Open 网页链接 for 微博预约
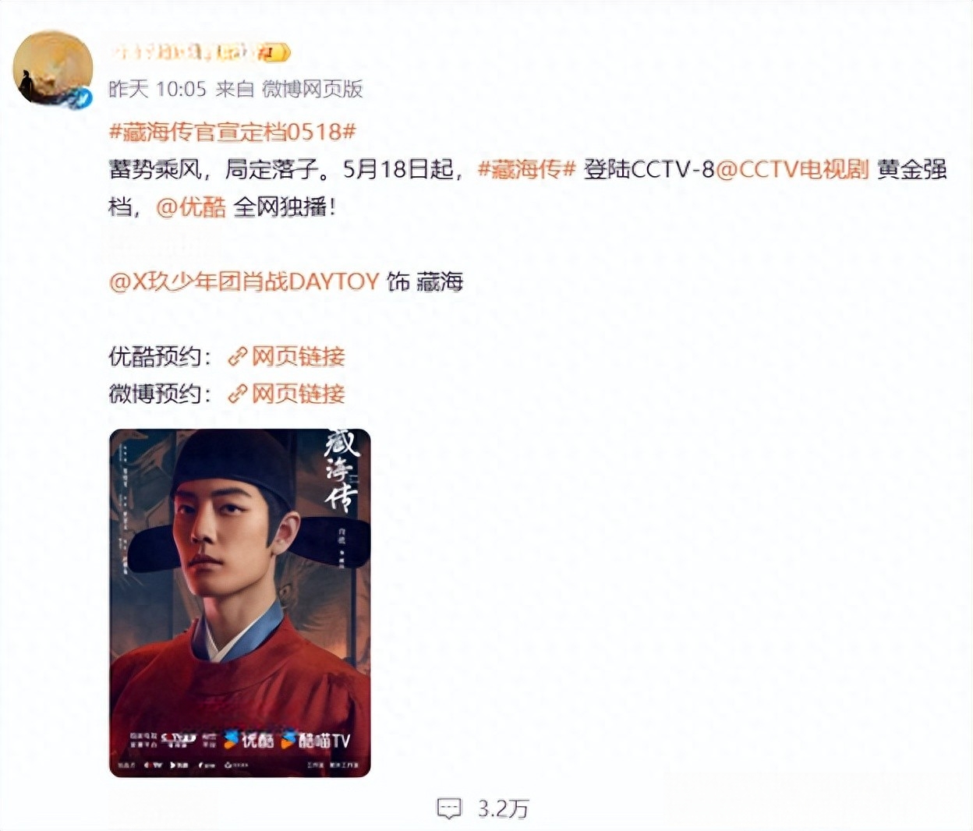The width and height of the screenshot is (973, 831). pyautogui.click(x=298, y=394)
